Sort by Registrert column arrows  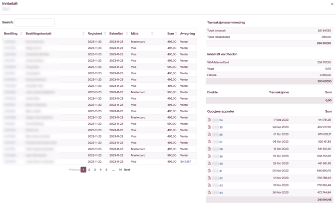point(105,33)
